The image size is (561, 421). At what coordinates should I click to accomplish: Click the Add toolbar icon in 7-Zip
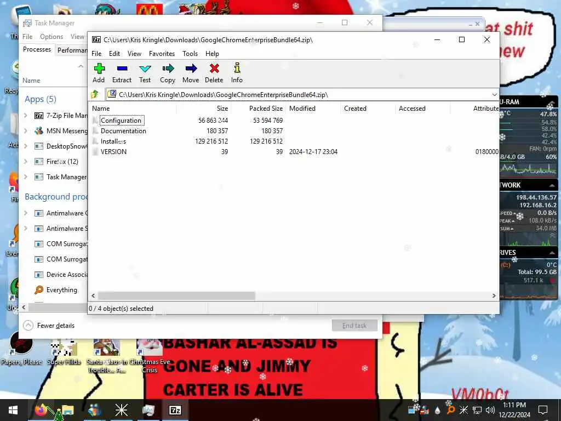coord(99,73)
